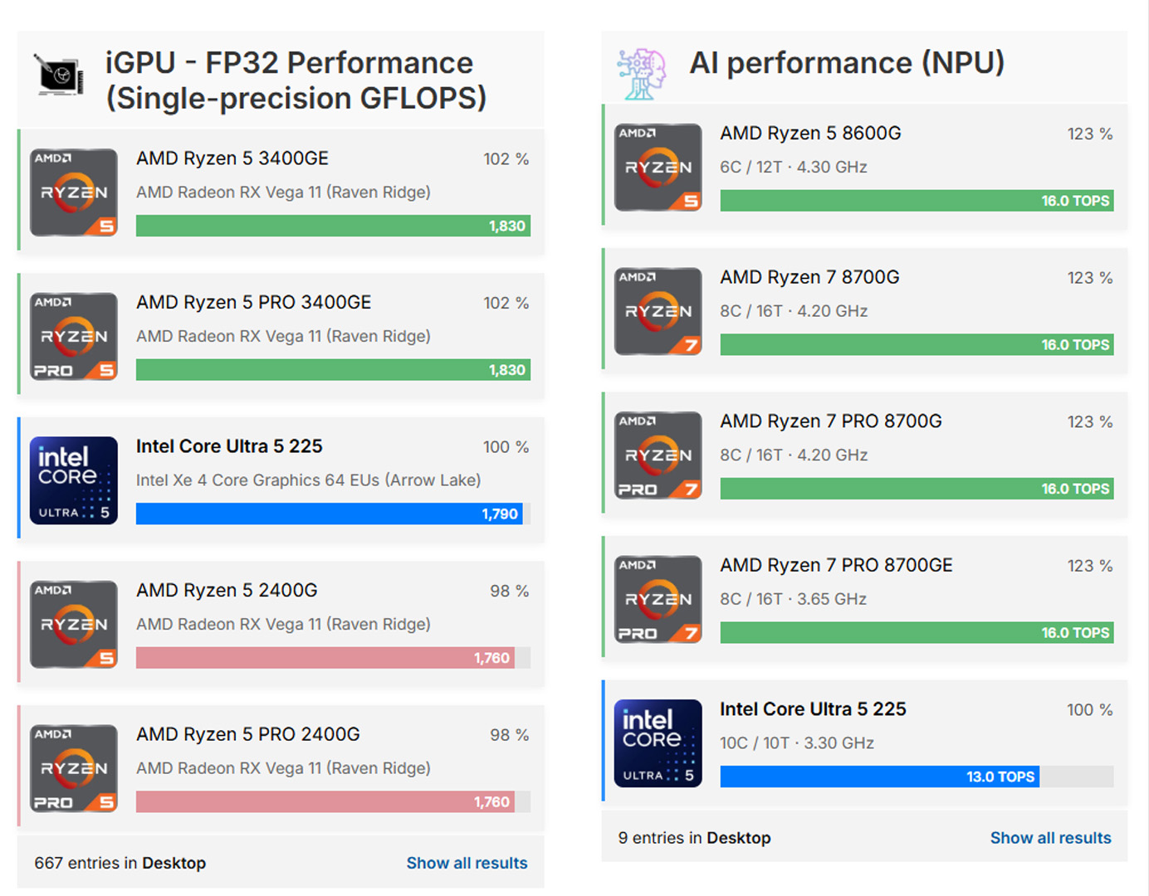
Task: Click the Intel Core Ultra 5 225 name
Action: [x=229, y=446]
